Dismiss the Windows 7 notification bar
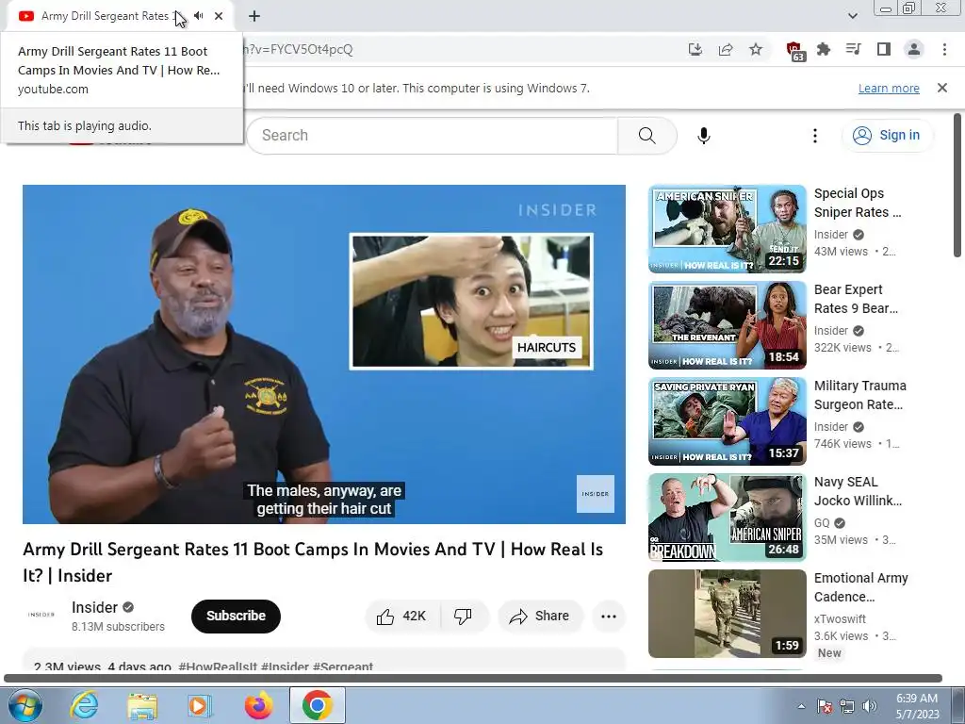Image resolution: width=965 pixels, height=724 pixels. tap(942, 88)
